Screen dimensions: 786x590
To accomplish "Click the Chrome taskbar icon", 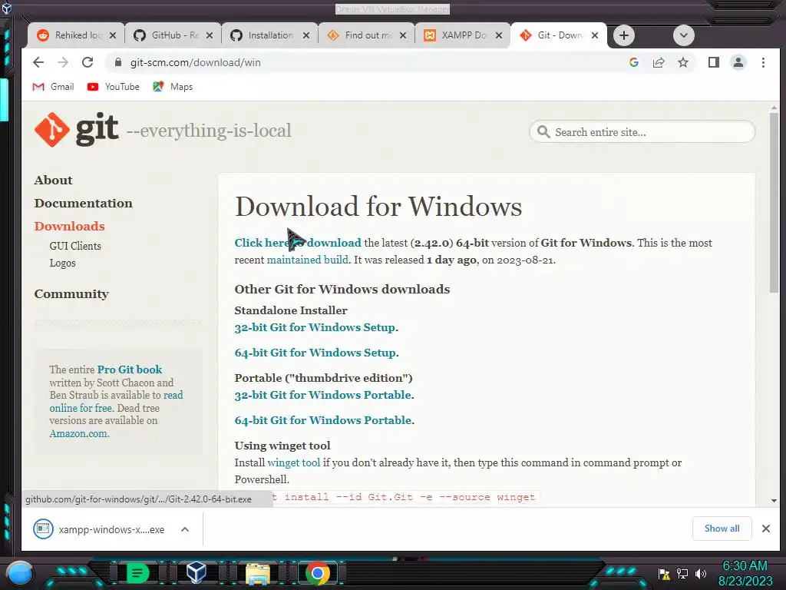I will pyautogui.click(x=317, y=573).
